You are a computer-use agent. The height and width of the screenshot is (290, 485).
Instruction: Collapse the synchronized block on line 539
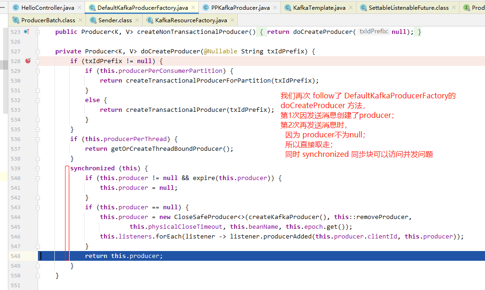point(38,168)
